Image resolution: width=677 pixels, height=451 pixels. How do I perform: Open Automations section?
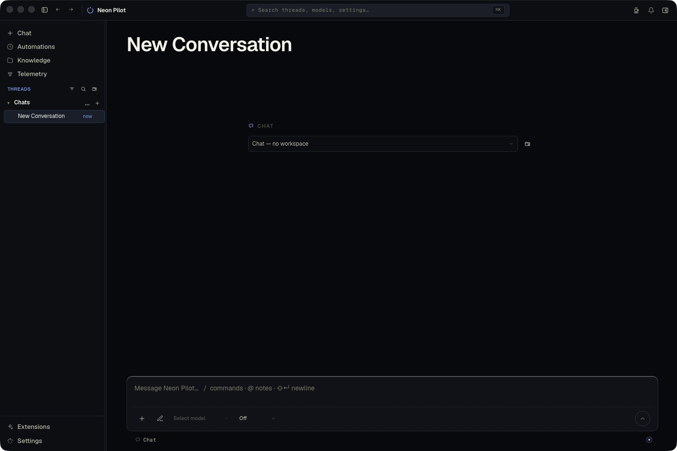53,47
